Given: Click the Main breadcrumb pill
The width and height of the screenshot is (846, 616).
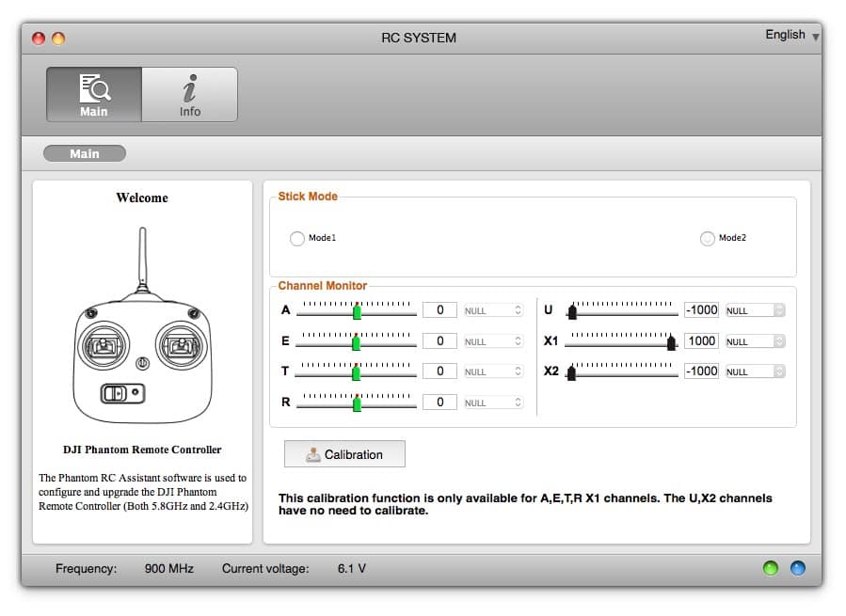Looking at the screenshot, I should pyautogui.click(x=85, y=153).
